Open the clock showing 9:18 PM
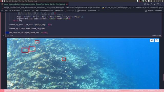Viewport: 164px width, 92px height. click(158, 1)
